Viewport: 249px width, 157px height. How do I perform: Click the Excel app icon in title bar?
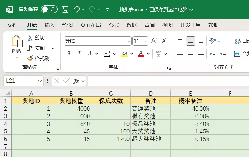(10, 10)
